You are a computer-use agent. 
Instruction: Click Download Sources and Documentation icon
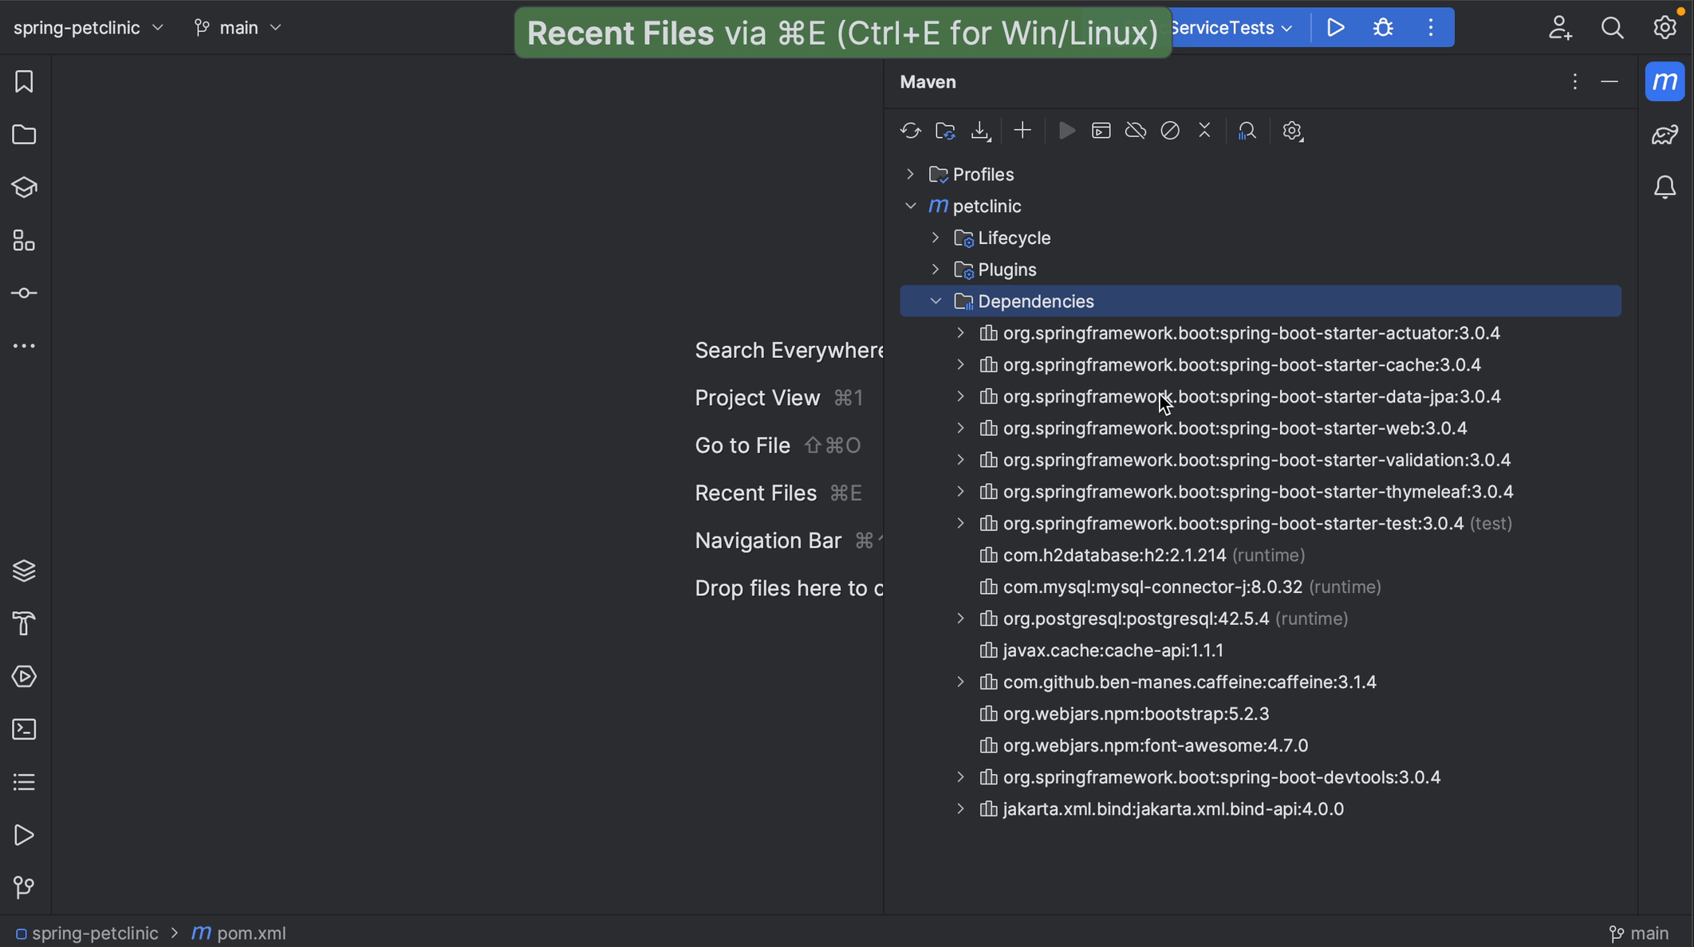[x=980, y=131]
